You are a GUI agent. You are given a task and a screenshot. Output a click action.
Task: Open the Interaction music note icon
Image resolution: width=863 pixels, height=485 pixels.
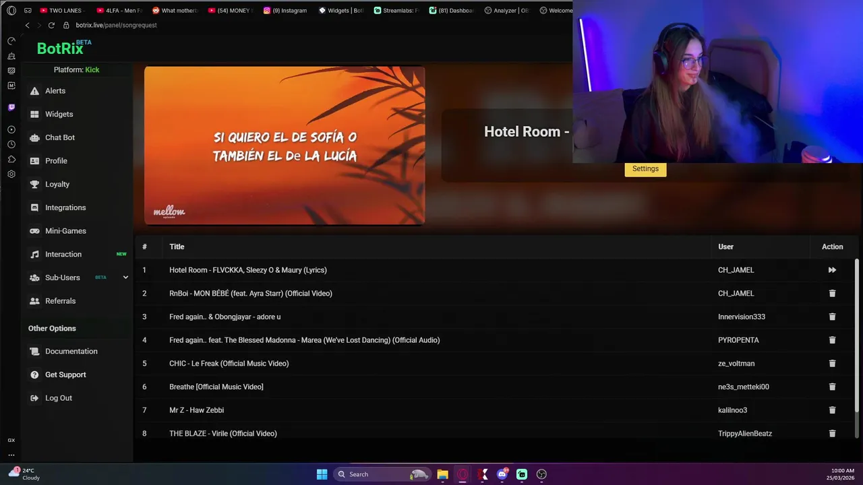click(34, 255)
